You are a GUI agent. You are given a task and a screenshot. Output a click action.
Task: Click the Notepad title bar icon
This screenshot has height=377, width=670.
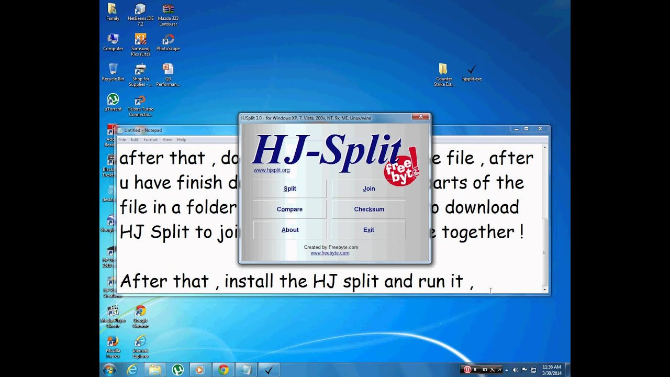tap(120, 130)
